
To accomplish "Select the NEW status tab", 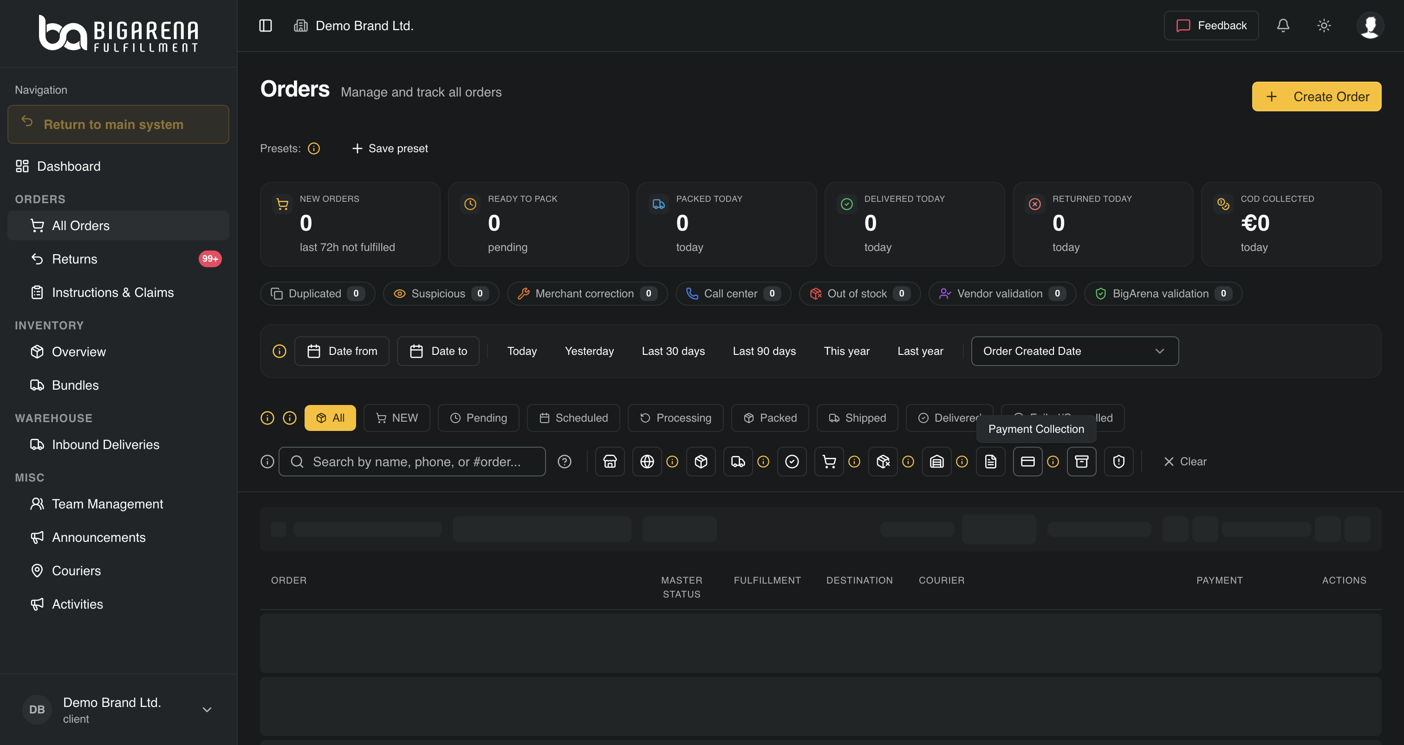I will point(397,418).
